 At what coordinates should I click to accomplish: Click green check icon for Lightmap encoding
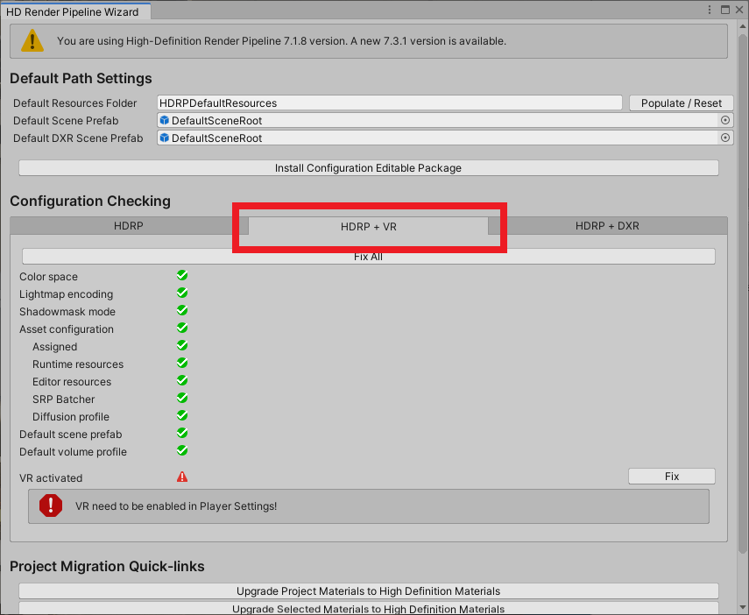[182, 293]
